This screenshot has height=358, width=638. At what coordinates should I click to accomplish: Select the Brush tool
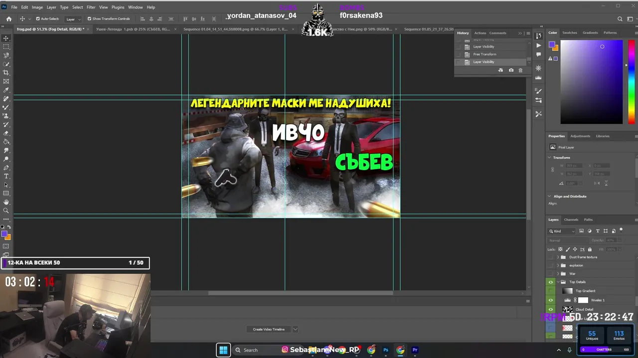6,107
